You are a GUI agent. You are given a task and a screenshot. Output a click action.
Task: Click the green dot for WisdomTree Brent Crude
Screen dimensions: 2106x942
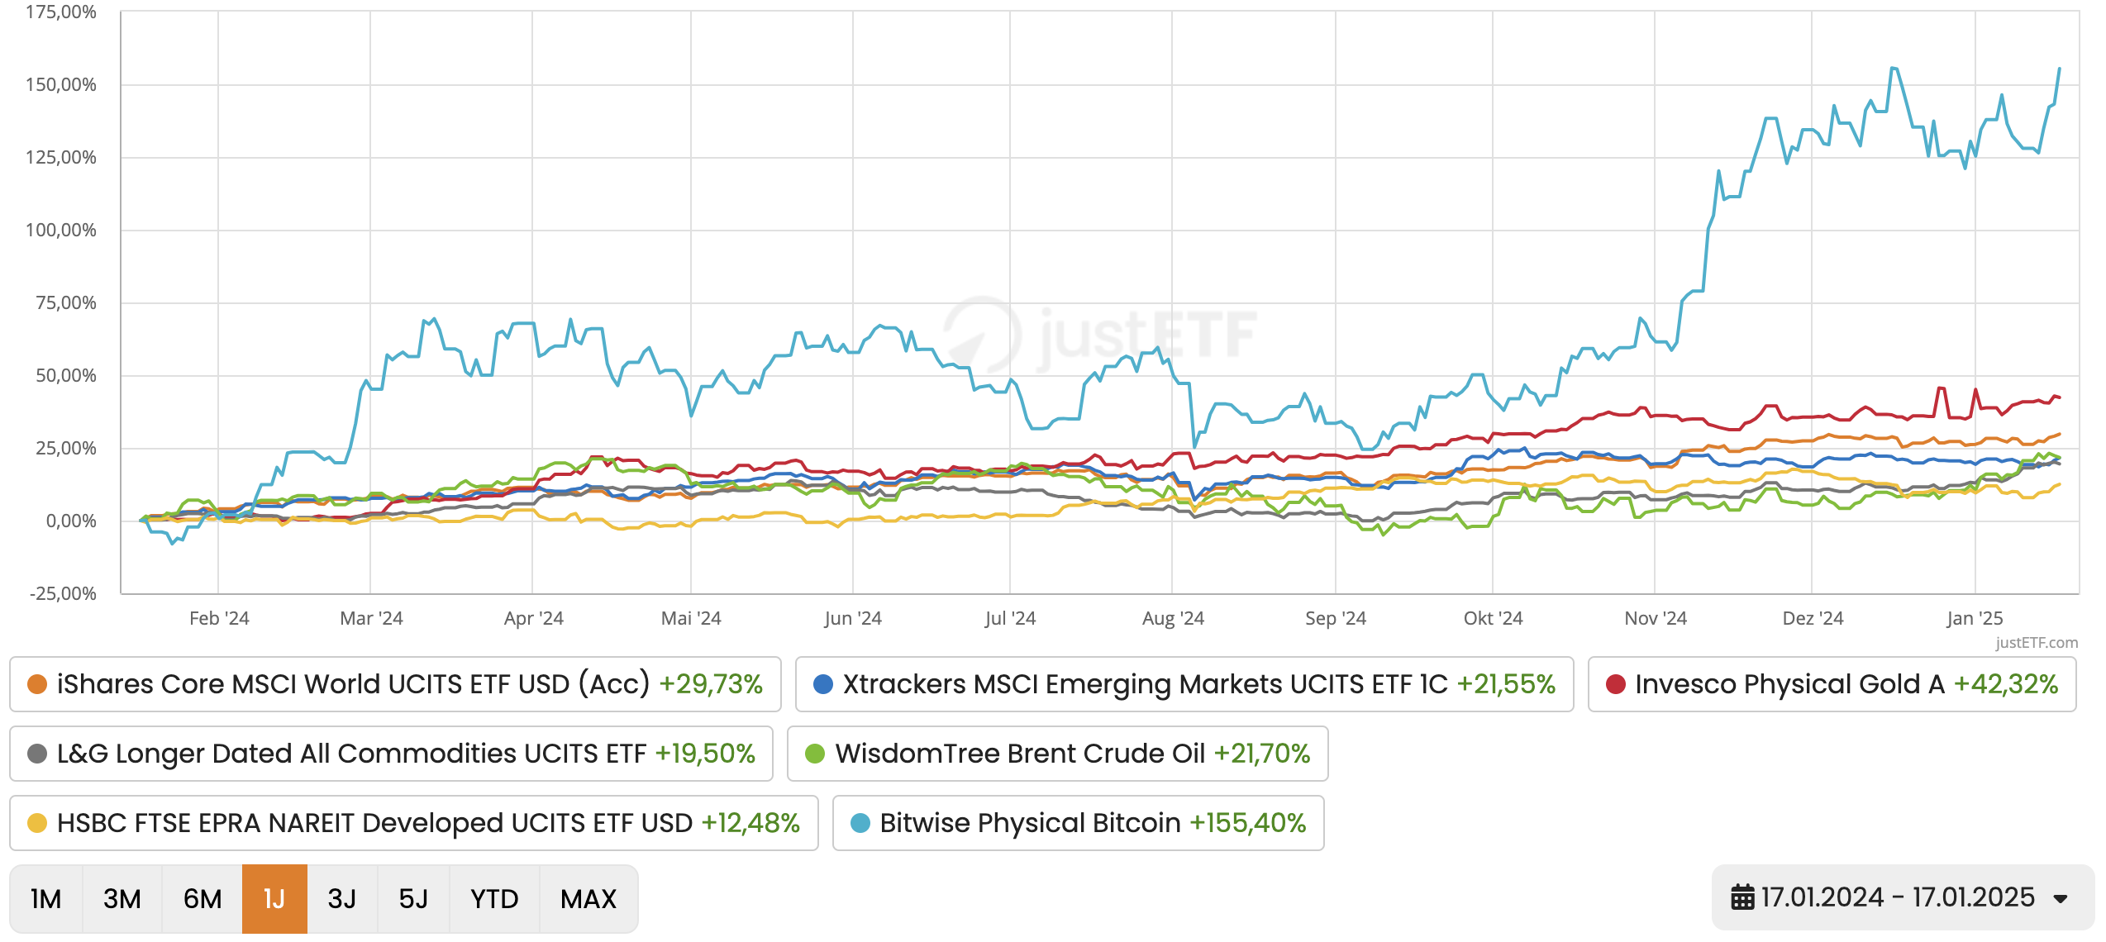[815, 754]
